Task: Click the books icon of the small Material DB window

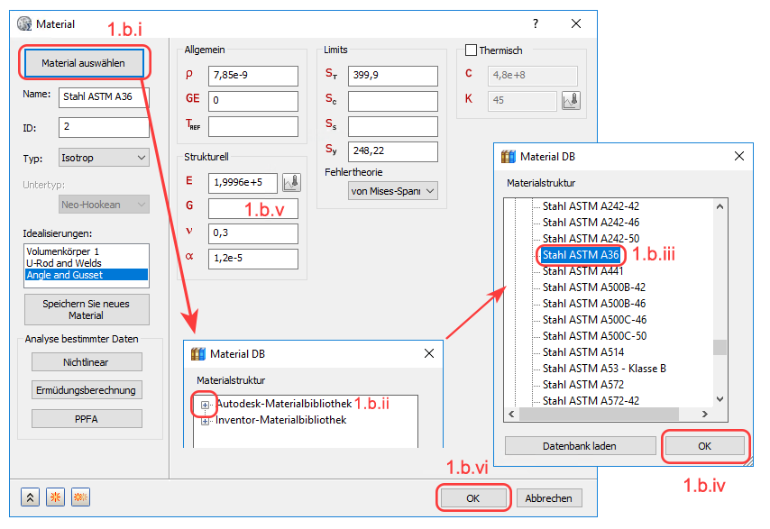Action: 197,354
